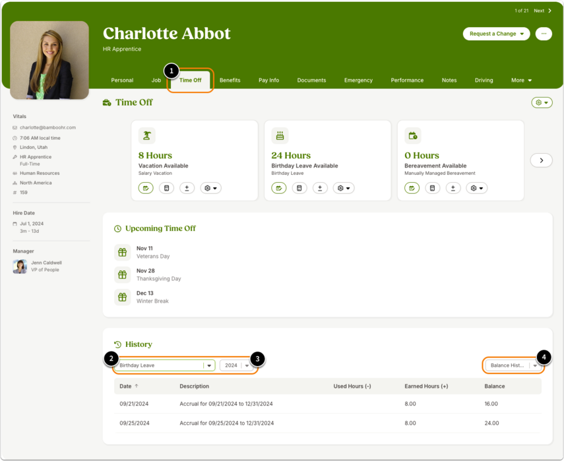Click the Human Resources department text
564x461 pixels.
(40, 173)
